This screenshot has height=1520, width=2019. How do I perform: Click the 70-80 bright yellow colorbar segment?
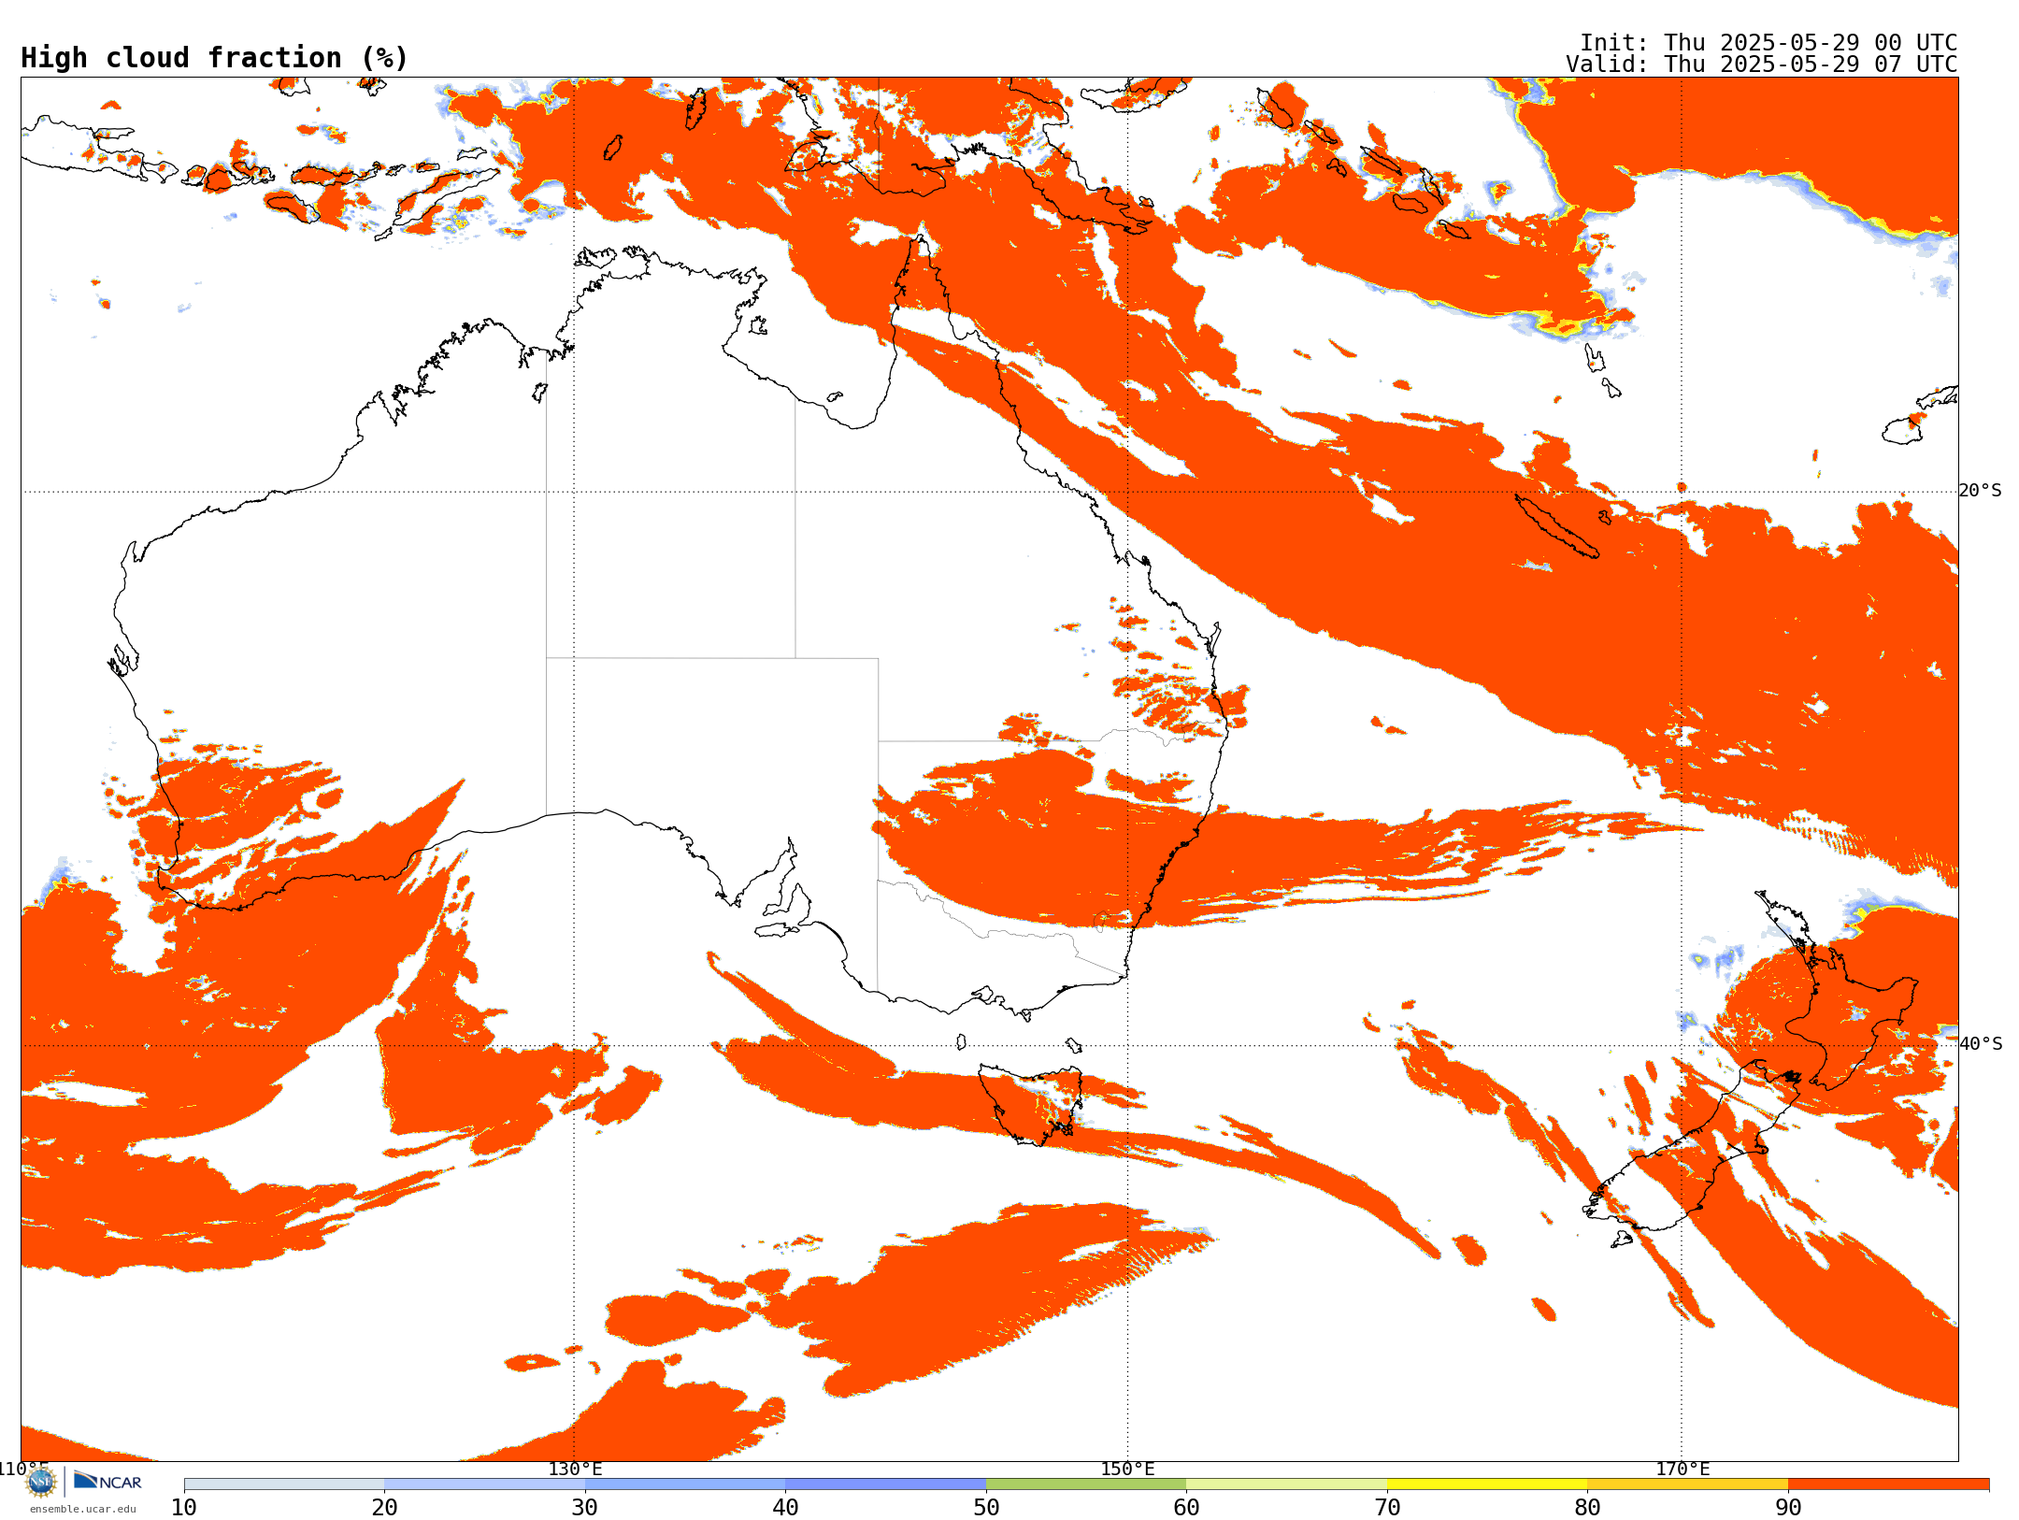[1487, 1484]
